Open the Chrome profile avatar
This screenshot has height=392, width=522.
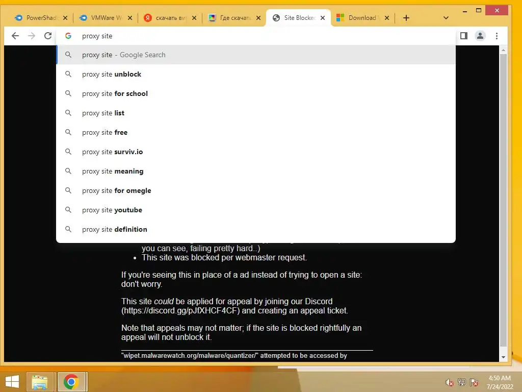click(480, 36)
